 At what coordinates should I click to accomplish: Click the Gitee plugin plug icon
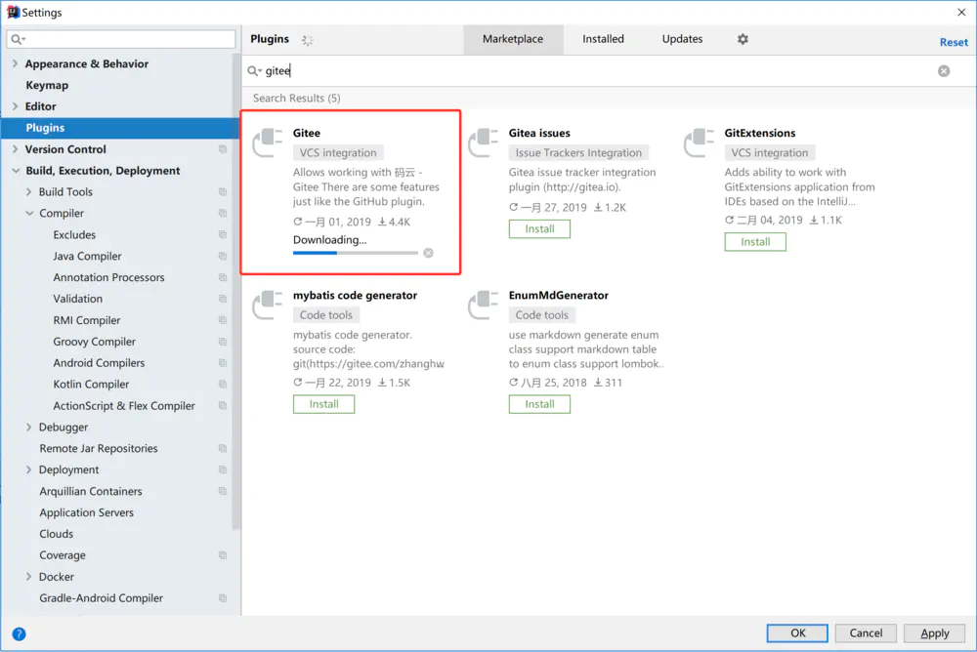tap(268, 142)
